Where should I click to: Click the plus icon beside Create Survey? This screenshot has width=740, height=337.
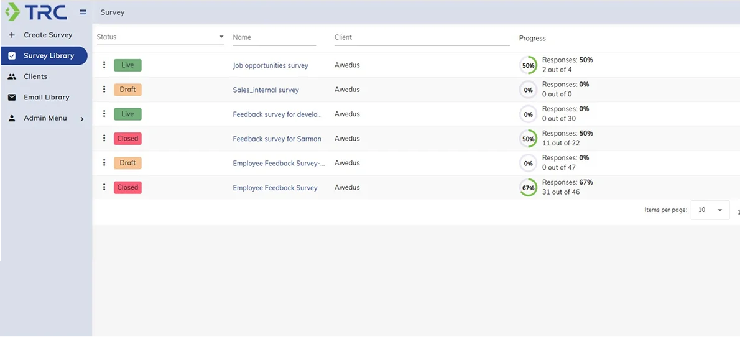[x=12, y=35]
